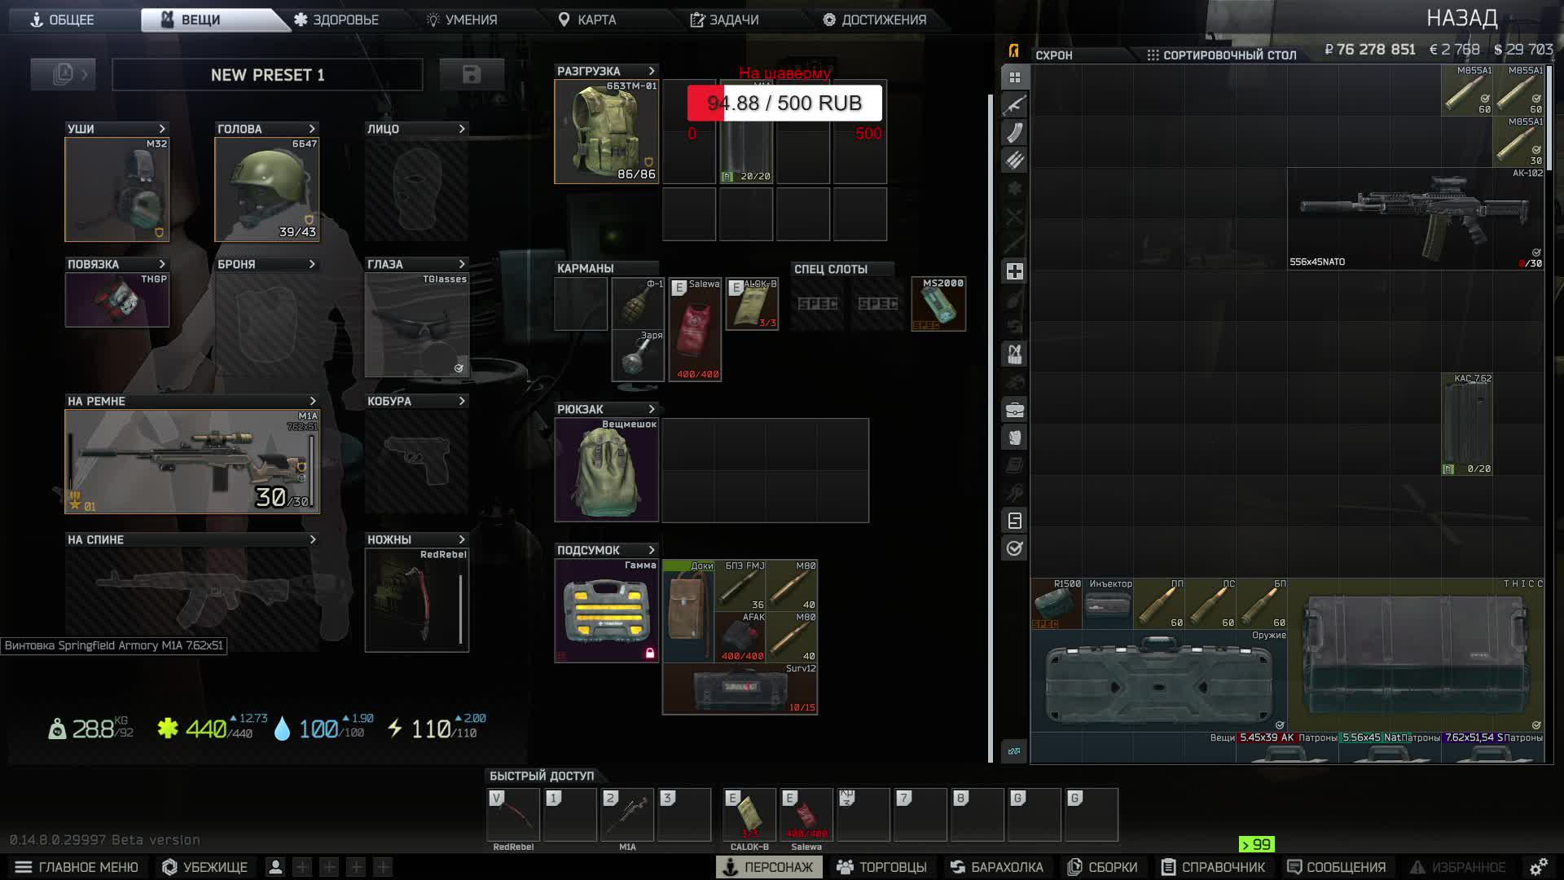Select the melee weapons knife filter icon
Image resolution: width=1564 pixels, height=880 pixels.
tap(1014, 216)
